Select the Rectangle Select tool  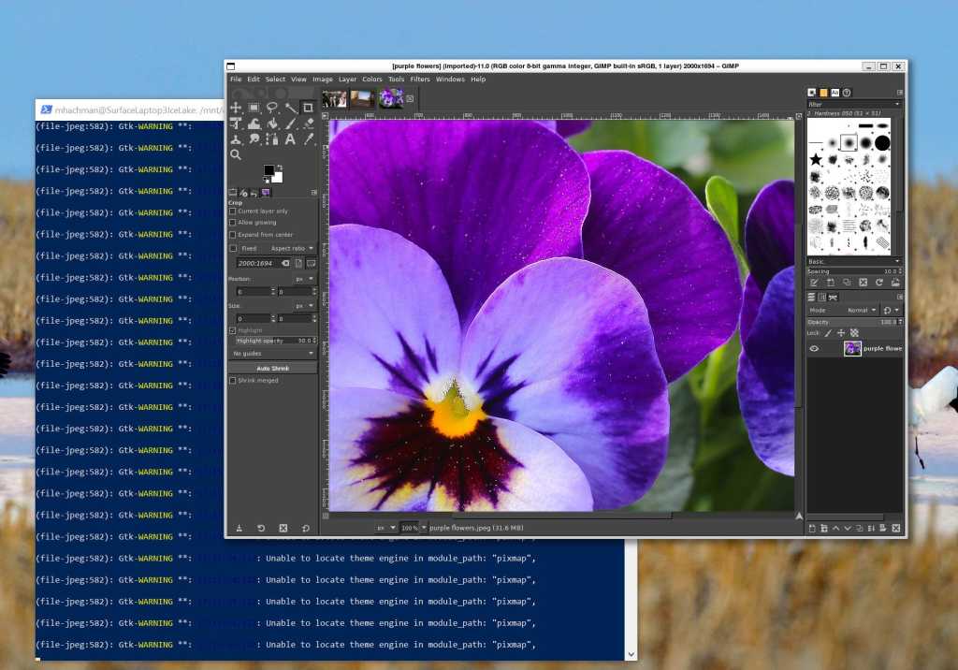pyautogui.click(x=254, y=108)
